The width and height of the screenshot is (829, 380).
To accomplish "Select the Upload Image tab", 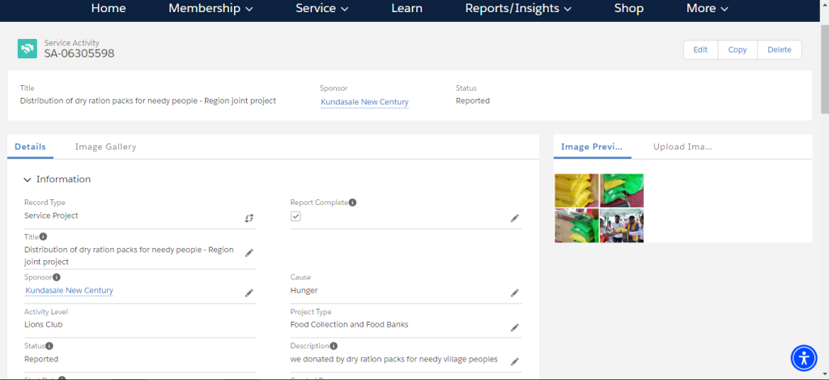I will click(x=682, y=147).
